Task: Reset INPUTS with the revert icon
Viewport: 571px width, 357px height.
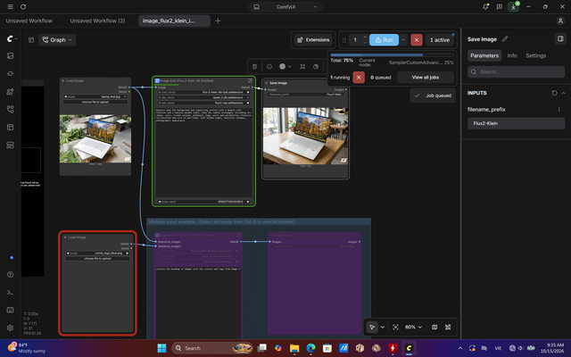Action: (554, 93)
